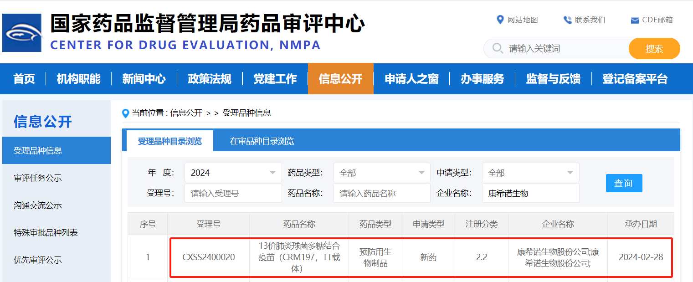Click the 新药 cell

coord(429,257)
